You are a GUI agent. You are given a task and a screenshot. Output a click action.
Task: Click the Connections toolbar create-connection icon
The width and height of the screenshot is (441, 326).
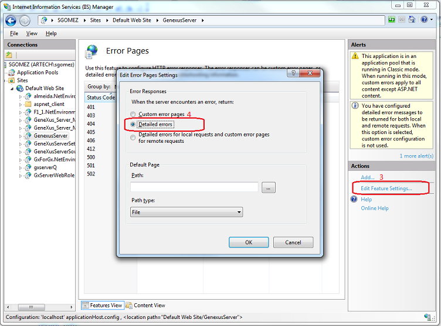9,55
